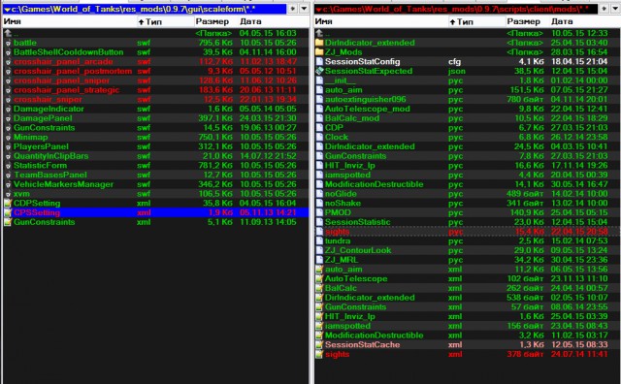Click the __init__ pyc file icon

[319, 80]
